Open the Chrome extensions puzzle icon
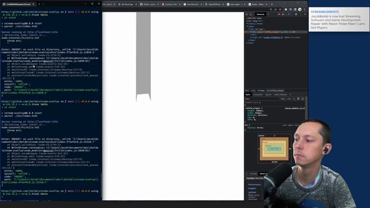Image resolution: width=370 pixels, height=208 pixels. (x=286, y=9)
